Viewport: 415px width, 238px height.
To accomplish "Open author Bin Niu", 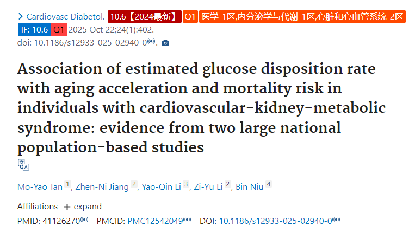I will click(x=250, y=187).
